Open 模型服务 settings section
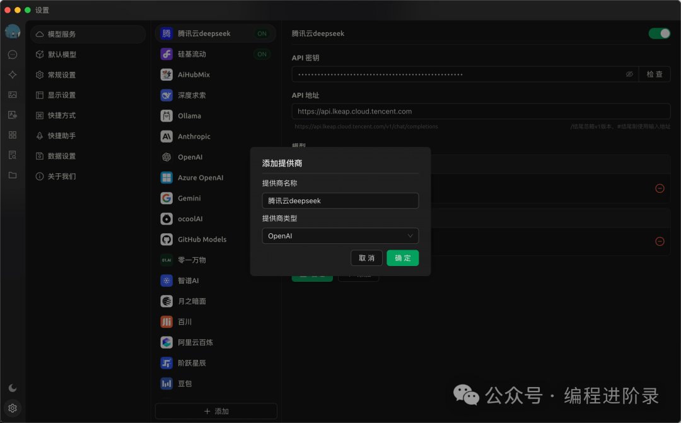681x423 pixels. [x=88, y=34]
